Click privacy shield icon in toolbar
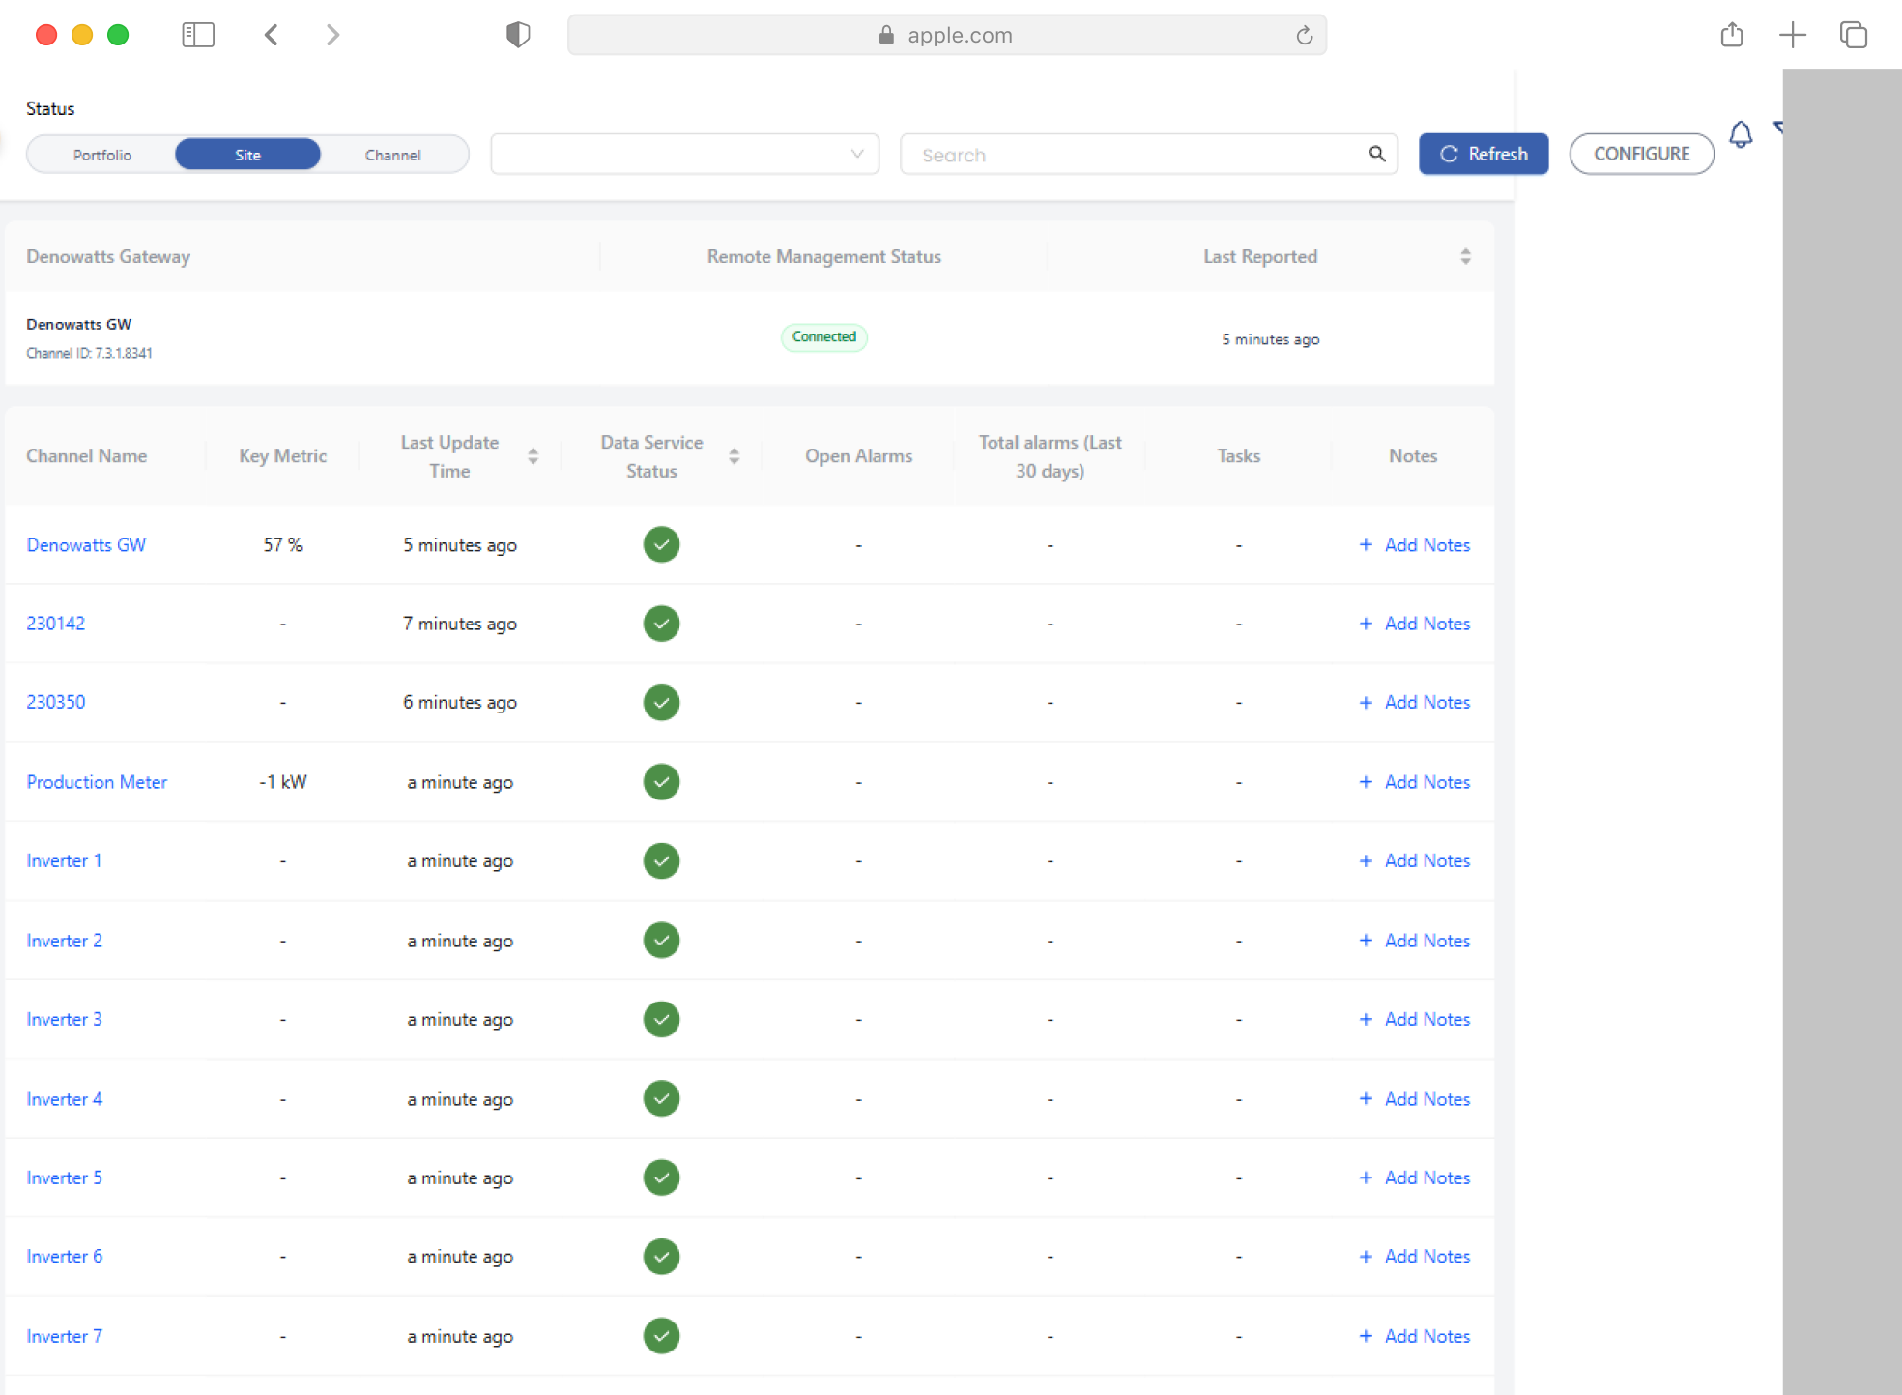1902x1395 pixels. [x=518, y=35]
